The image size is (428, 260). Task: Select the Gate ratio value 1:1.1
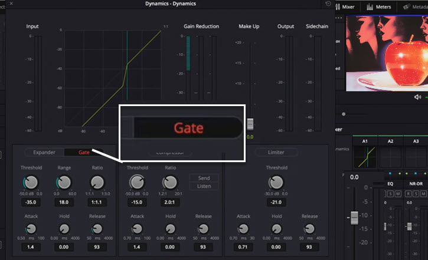[97, 202]
